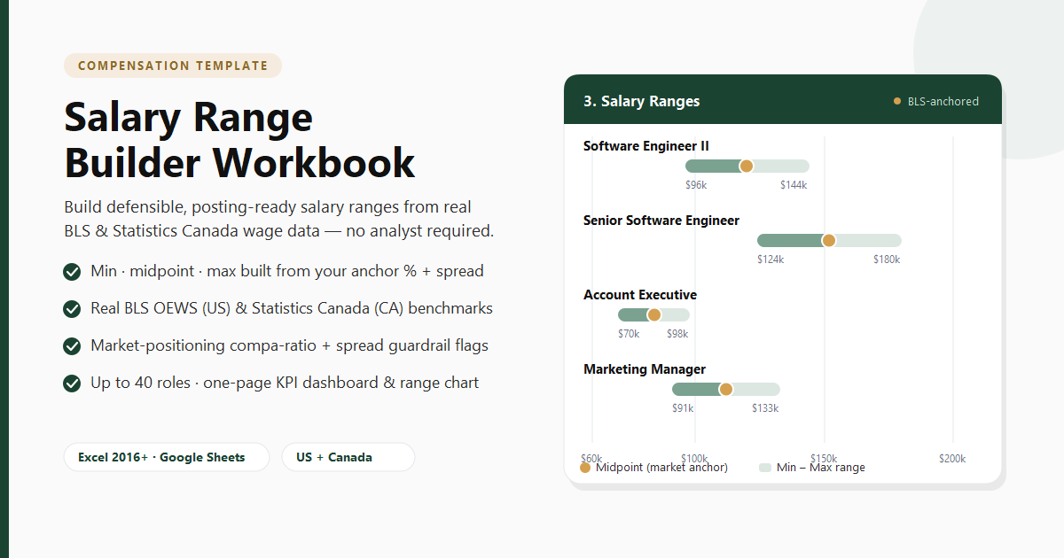The width and height of the screenshot is (1064, 558).
Task: Click the Excel 2016+ · Google Sheets pill
Action: [x=167, y=457]
